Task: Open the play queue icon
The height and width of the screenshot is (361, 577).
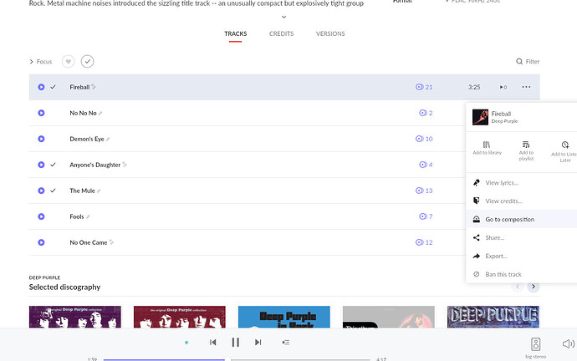Action: coord(285,343)
